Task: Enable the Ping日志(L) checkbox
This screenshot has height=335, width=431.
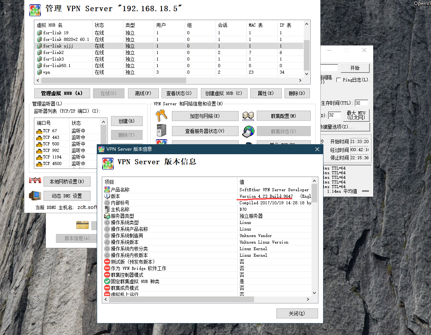Action: coord(338,80)
